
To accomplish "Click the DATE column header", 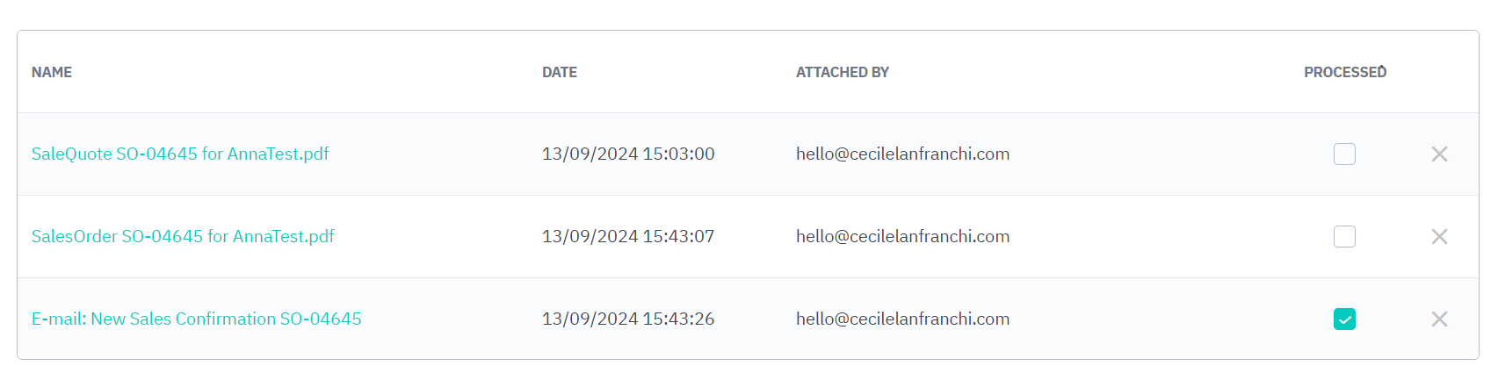I will [x=560, y=73].
